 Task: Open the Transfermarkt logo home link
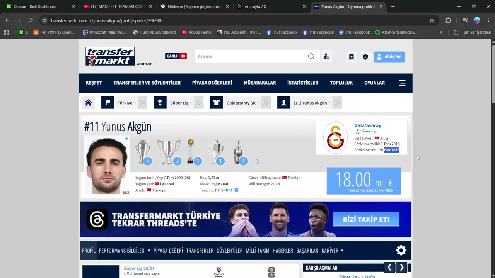pos(110,56)
